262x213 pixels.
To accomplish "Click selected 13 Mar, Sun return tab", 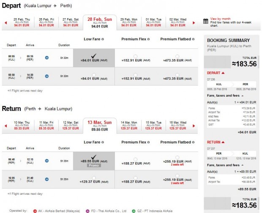I will [100, 126].
